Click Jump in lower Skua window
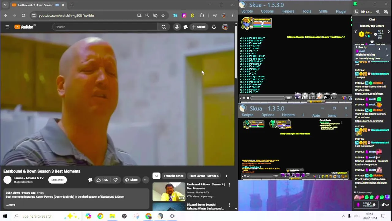 point(332,115)
